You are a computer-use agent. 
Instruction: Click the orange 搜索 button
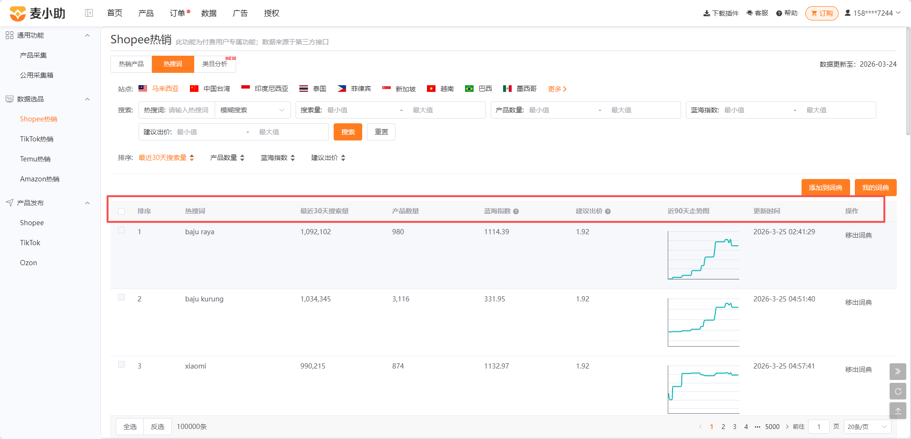[x=348, y=132]
